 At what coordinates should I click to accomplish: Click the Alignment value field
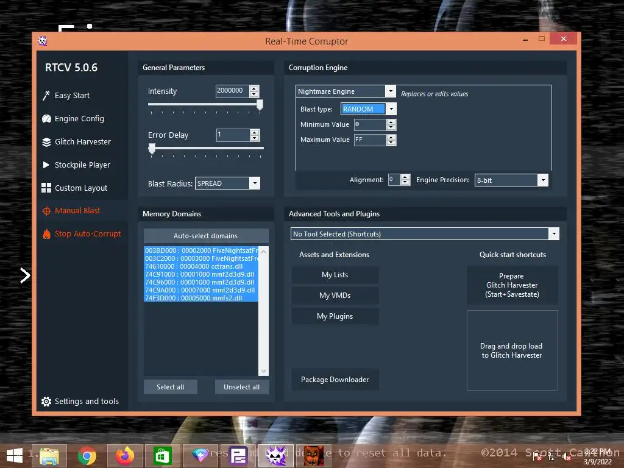pos(394,180)
